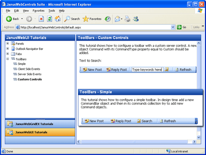
Task: Open the Tools menu
Action: [x=52, y=11]
